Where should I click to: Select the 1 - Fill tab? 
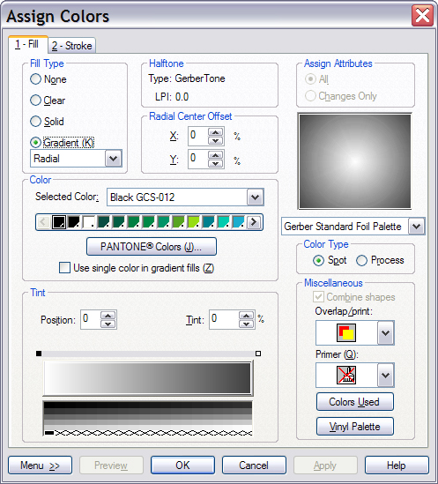pyautogui.click(x=27, y=44)
